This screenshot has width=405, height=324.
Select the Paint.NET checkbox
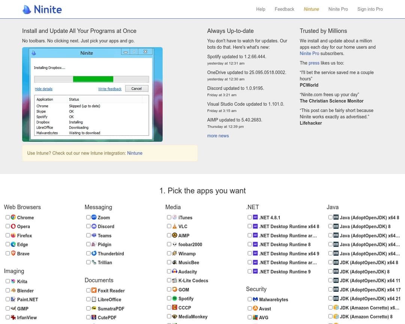7,299
